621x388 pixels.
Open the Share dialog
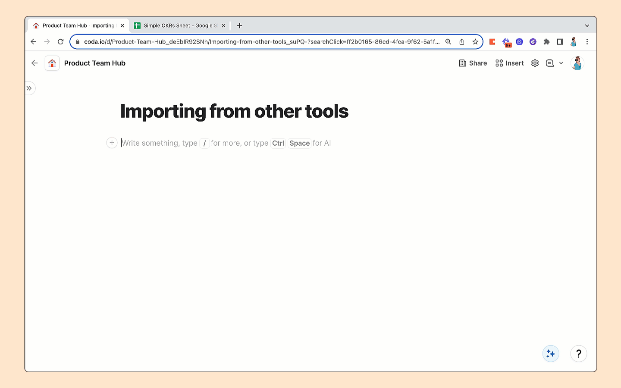coord(473,63)
